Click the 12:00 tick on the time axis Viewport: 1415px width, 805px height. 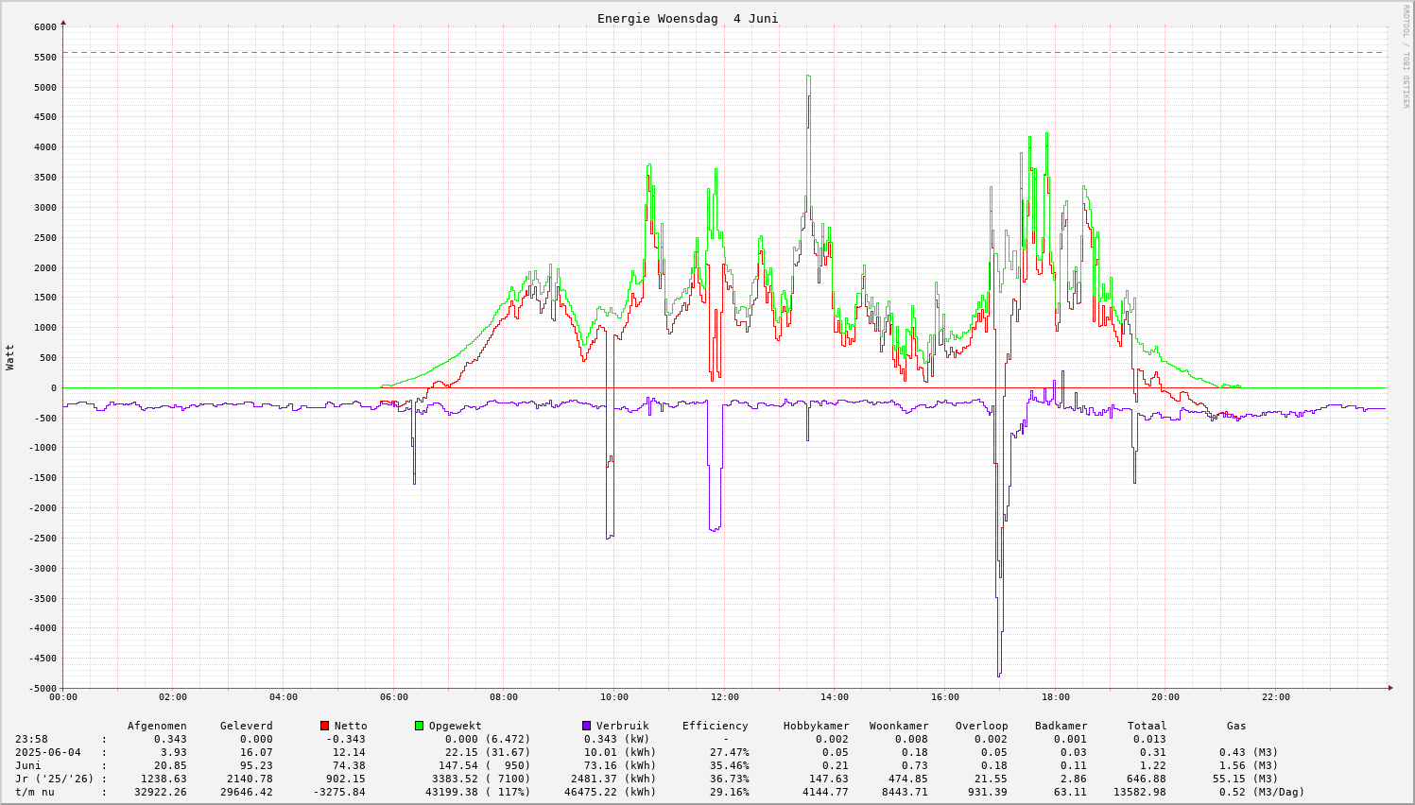coord(725,697)
